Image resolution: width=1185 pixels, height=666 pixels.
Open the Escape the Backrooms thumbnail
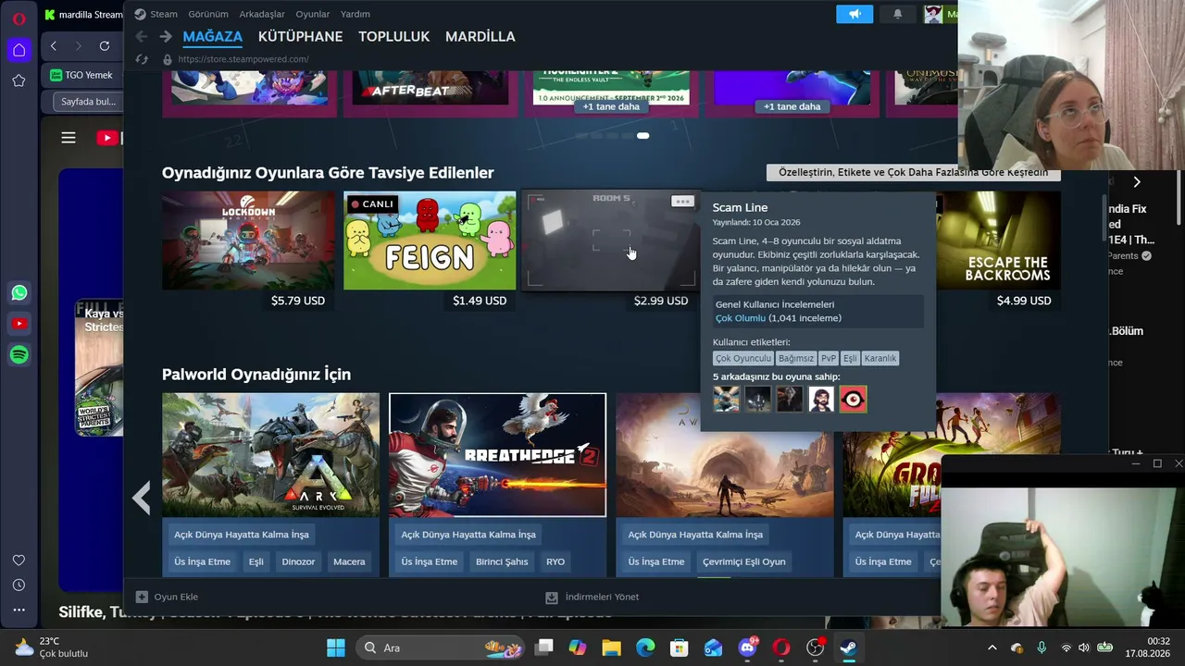[x=999, y=240]
